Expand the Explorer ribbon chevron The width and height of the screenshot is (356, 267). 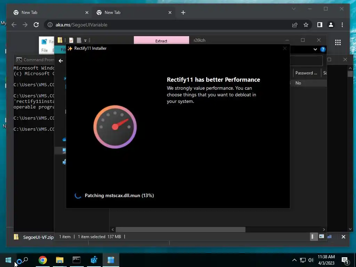pyautogui.click(x=315, y=49)
